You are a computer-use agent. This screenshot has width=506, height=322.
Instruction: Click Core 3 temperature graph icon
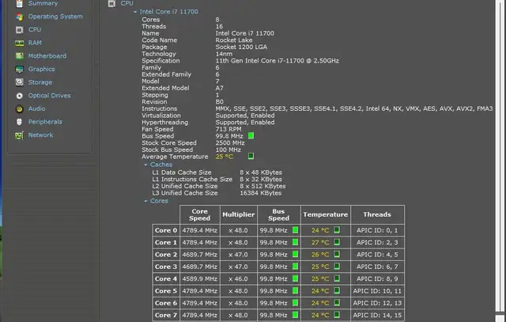tap(337, 267)
